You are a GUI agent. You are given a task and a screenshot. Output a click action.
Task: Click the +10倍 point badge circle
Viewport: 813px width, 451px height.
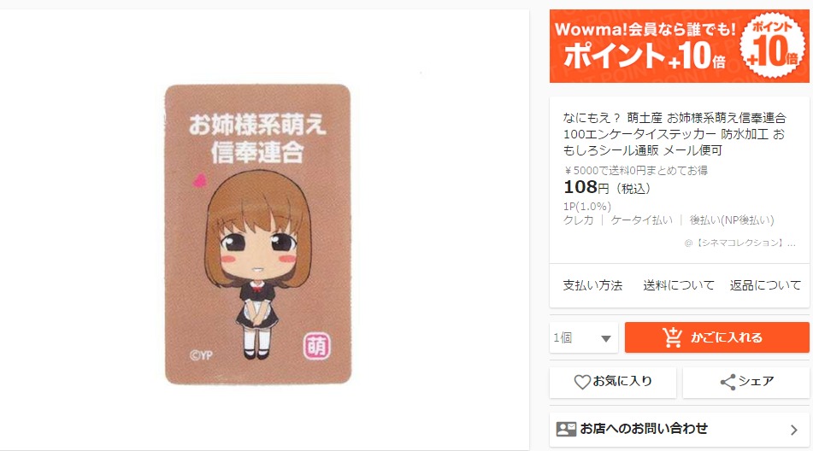[x=773, y=45]
